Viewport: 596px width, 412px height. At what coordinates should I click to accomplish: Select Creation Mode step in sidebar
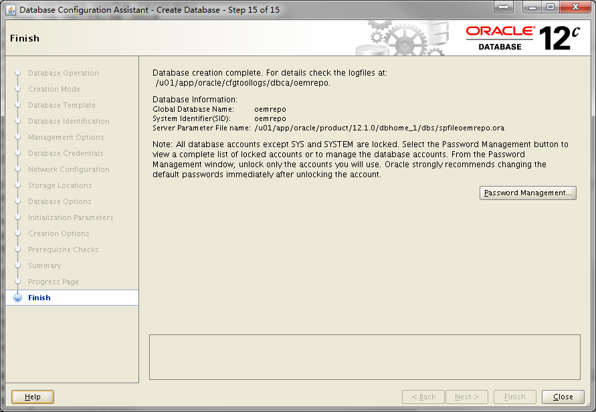click(54, 90)
